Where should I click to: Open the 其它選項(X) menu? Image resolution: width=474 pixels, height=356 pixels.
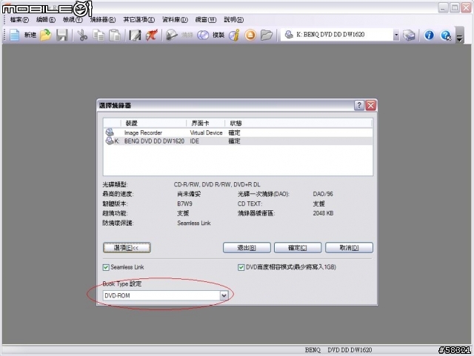138,20
